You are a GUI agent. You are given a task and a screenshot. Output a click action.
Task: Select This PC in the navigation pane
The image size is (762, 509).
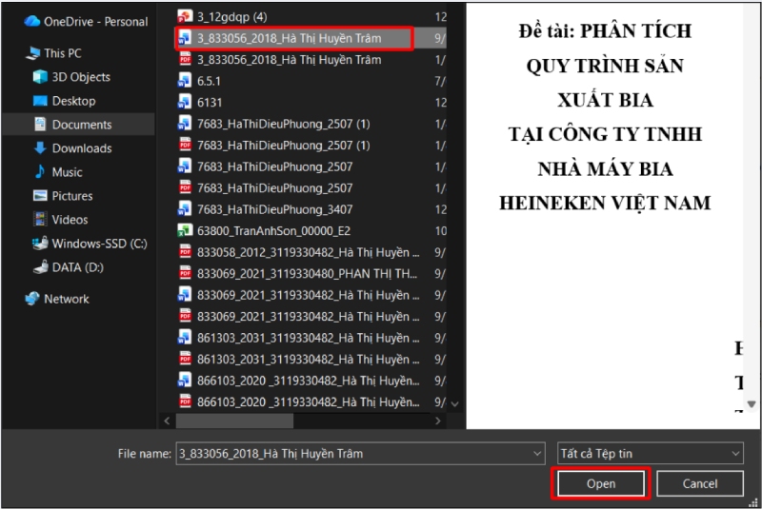(x=63, y=53)
